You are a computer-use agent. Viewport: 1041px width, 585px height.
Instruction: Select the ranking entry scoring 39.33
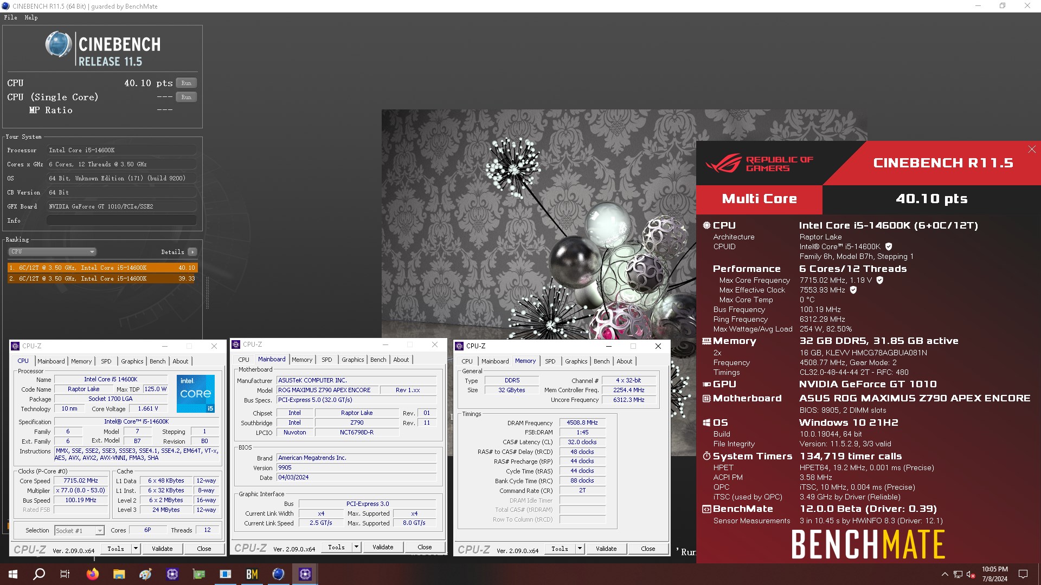(102, 278)
